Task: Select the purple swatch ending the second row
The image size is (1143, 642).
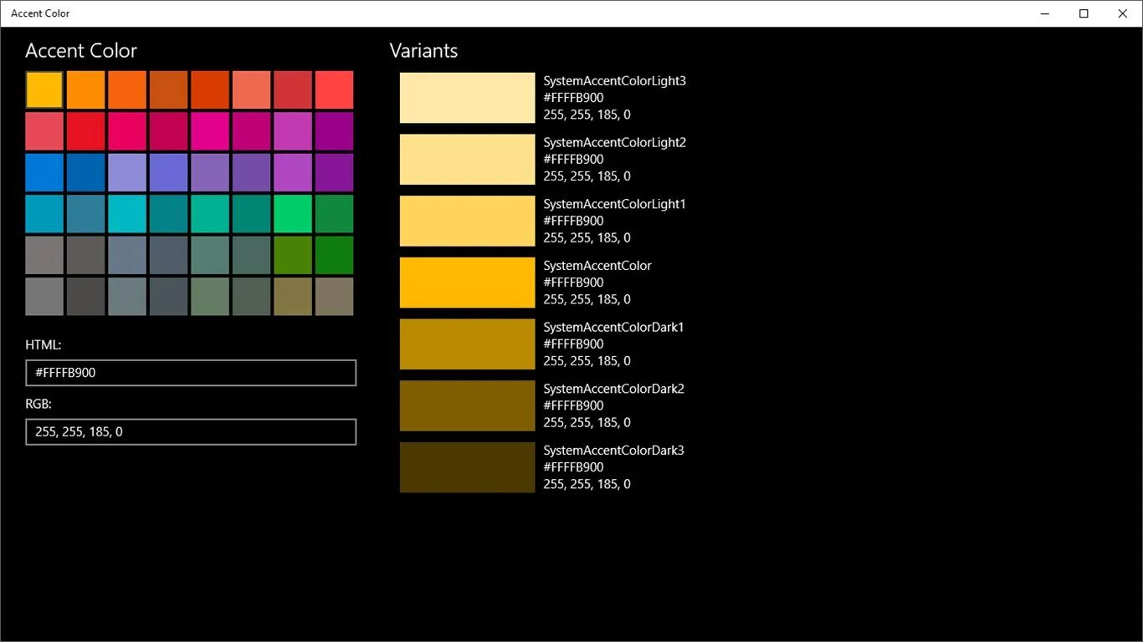Action: tap(335, 131)
